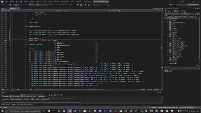Viewport: 201px width, 113px height.
Task: Collapse the if (!Gamepad_enable) code block
Action: 11,44
